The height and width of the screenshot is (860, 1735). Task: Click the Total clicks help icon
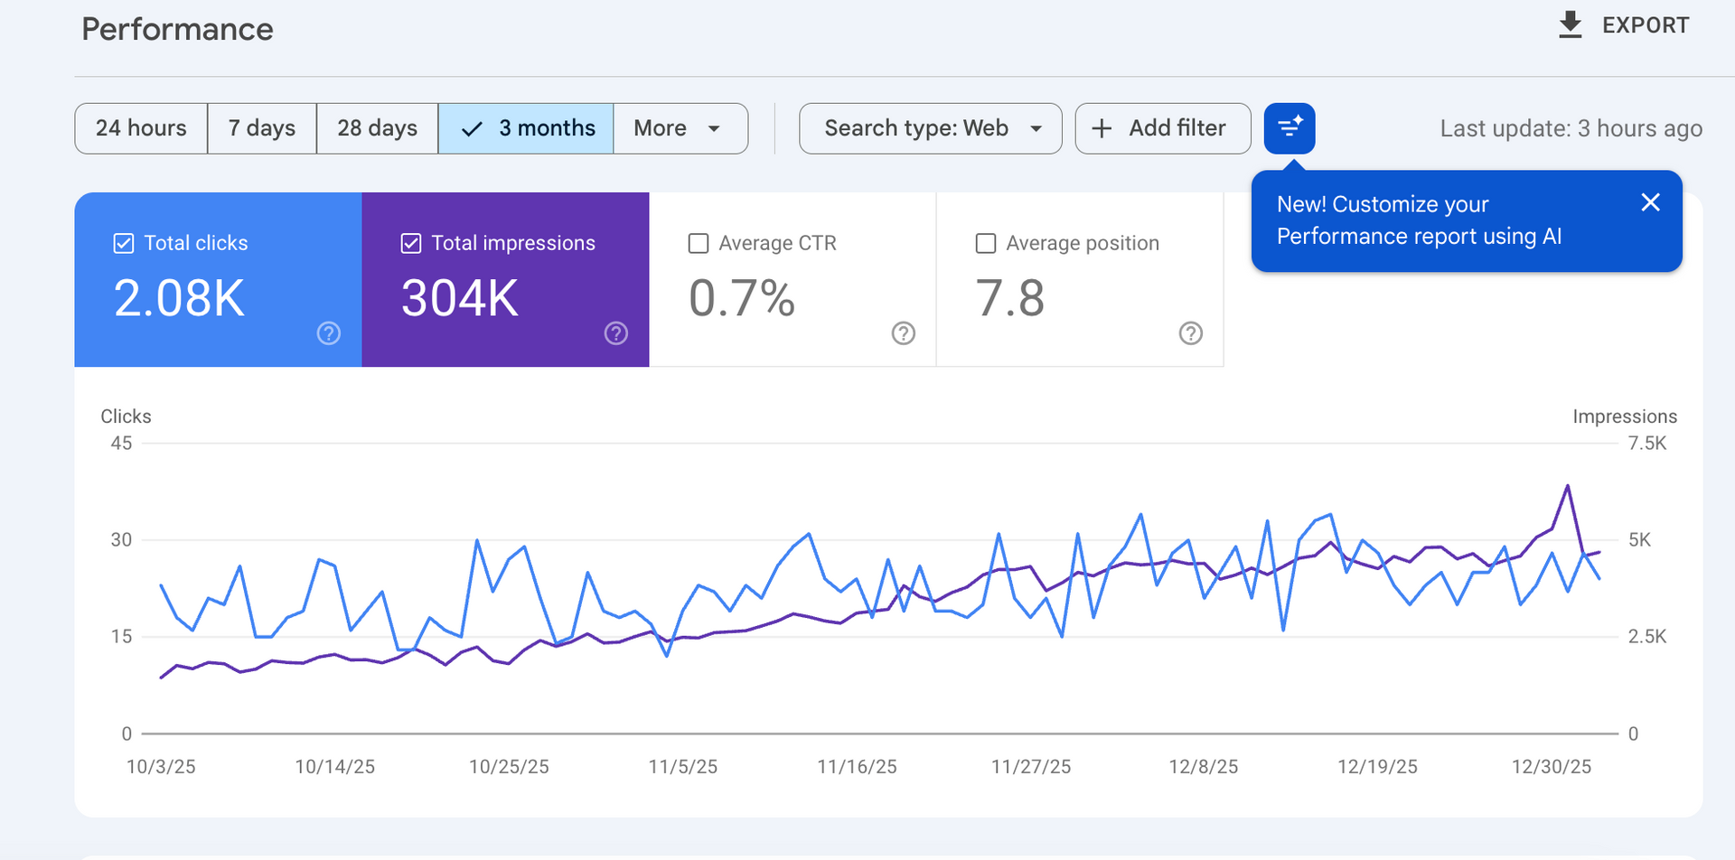pyautogui.click(x=329, y=333)
